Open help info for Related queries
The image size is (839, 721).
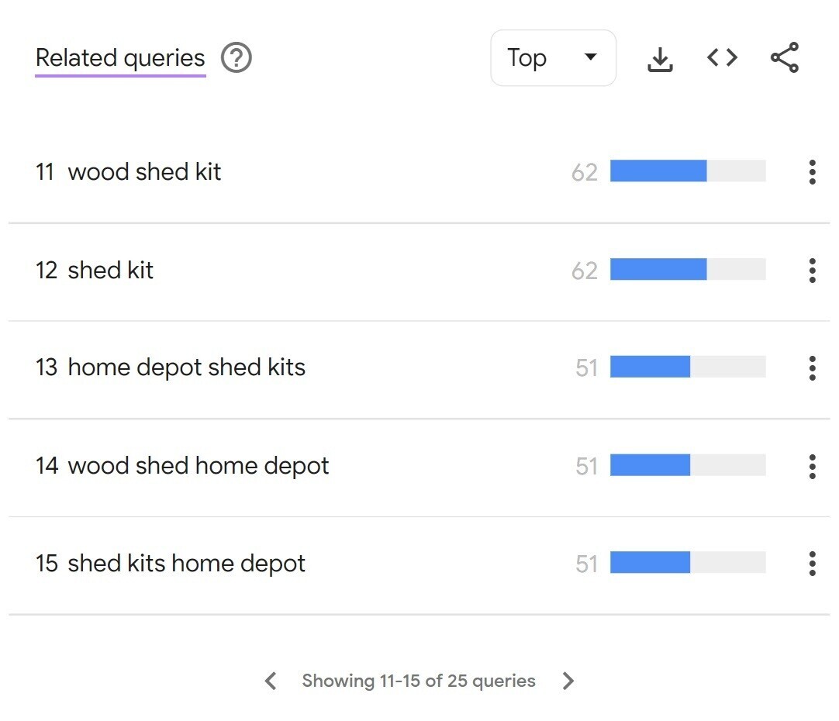237,57
